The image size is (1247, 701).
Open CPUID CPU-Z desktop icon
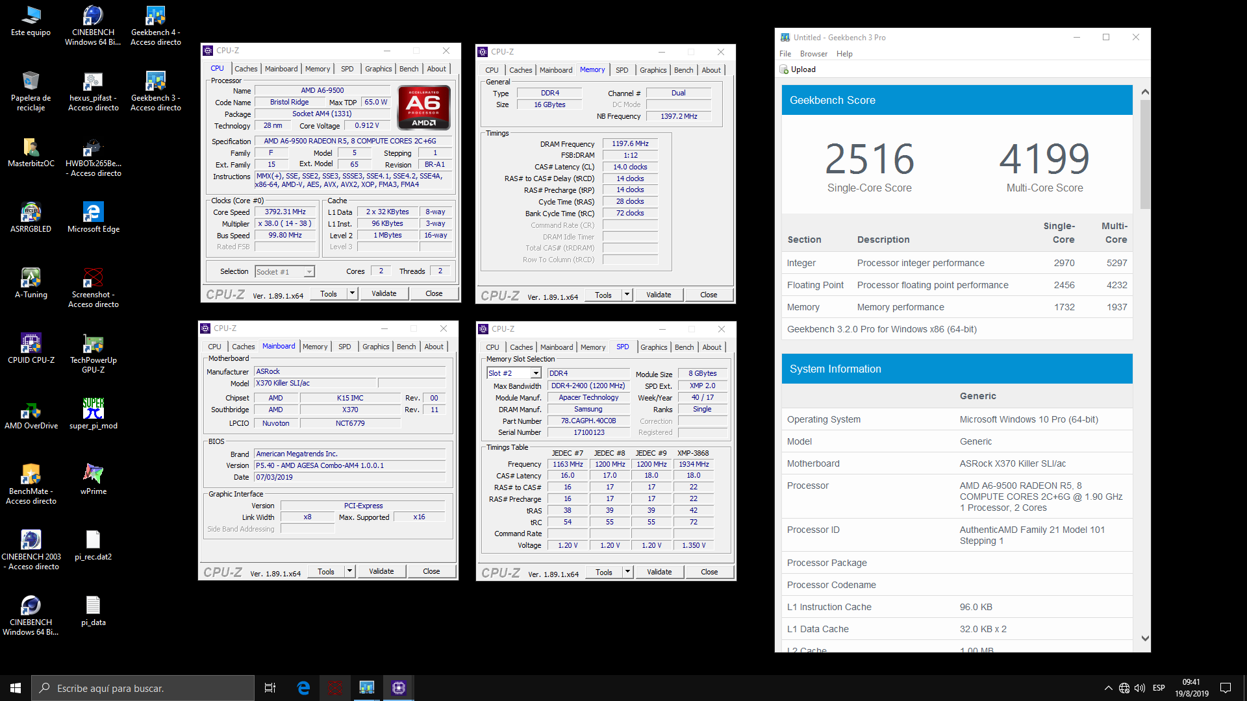click(x=31, y=349)
